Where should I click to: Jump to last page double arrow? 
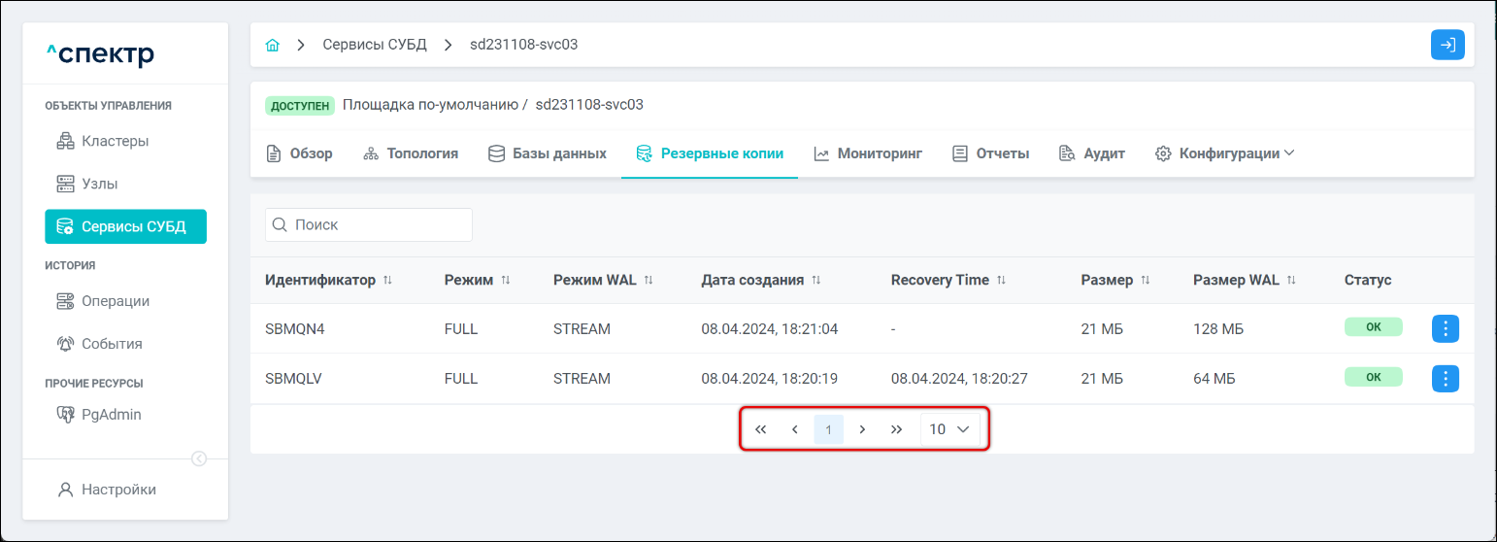pos(896,429)
